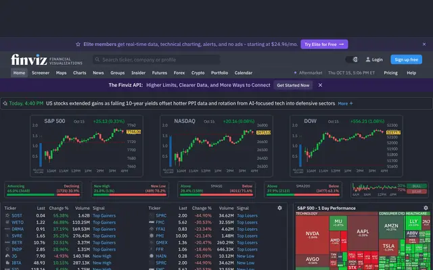This screenshot has height=270, width=433.
Task: Click the Sign up free button
Action: [x=406, y=59]
